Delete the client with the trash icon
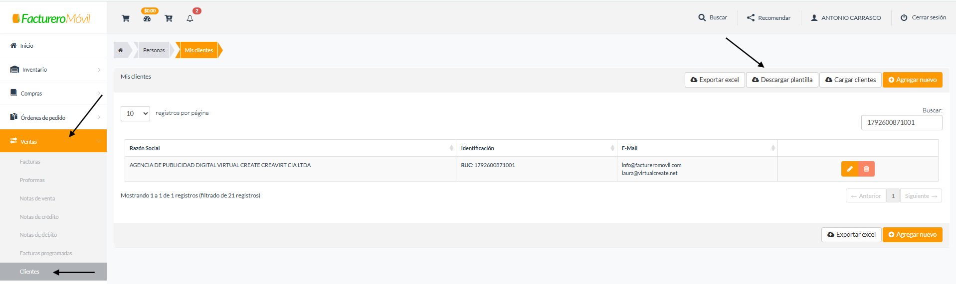This screenshot has height=284, width=956. tap(867, 169)
